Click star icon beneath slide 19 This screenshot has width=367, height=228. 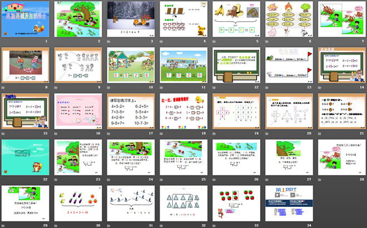point(214,133)
